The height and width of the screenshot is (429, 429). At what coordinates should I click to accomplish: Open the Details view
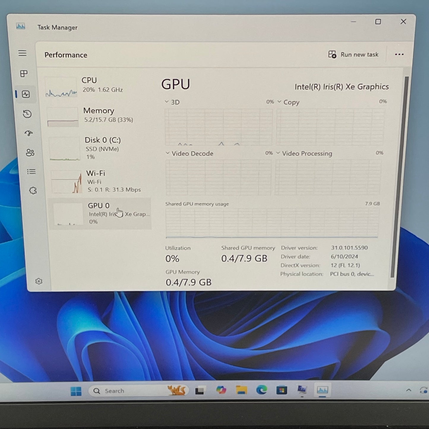31,172
